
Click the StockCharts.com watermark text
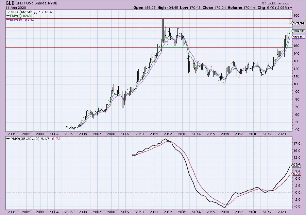pos(277,3)
